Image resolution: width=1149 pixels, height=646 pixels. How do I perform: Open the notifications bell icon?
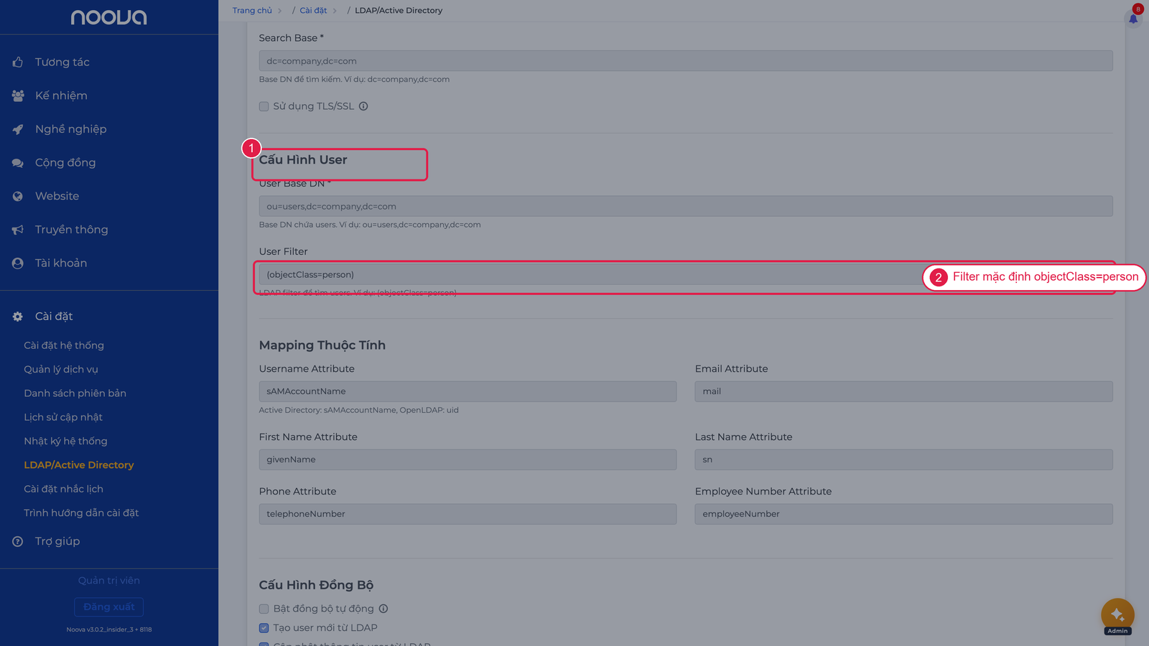click(x=1133, y=19)
